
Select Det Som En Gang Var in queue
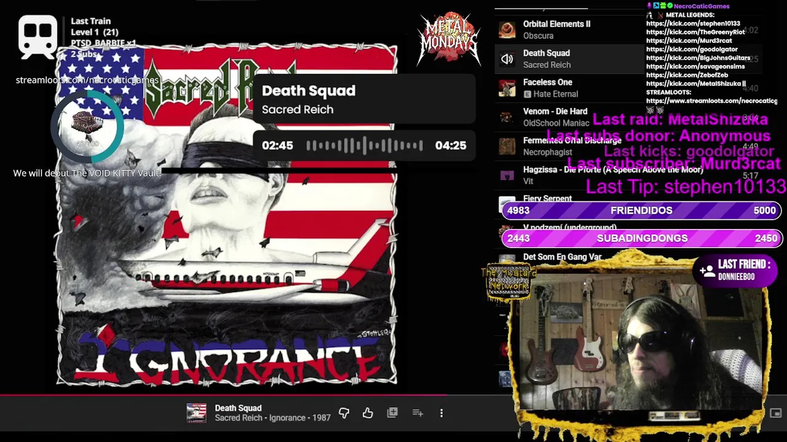click(x=563, y=257)
